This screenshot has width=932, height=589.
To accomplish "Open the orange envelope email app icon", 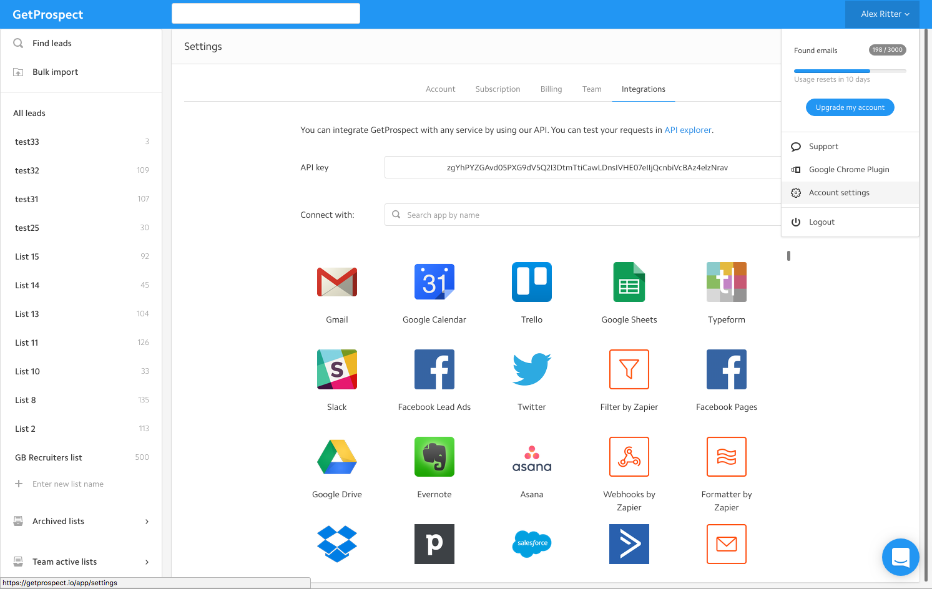I will tap(727, 544).
